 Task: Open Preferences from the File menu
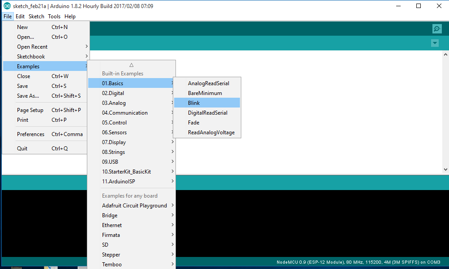pos(45,134)
